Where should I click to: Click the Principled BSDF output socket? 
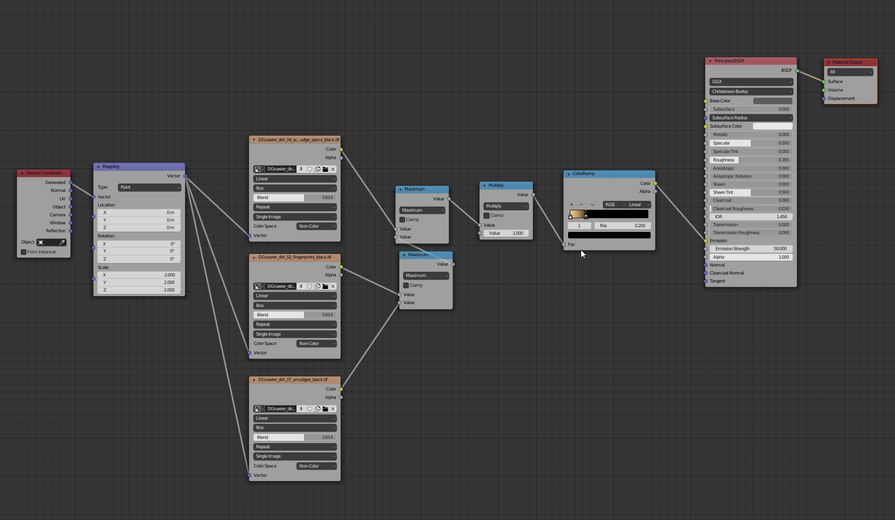tap(797, 71)
